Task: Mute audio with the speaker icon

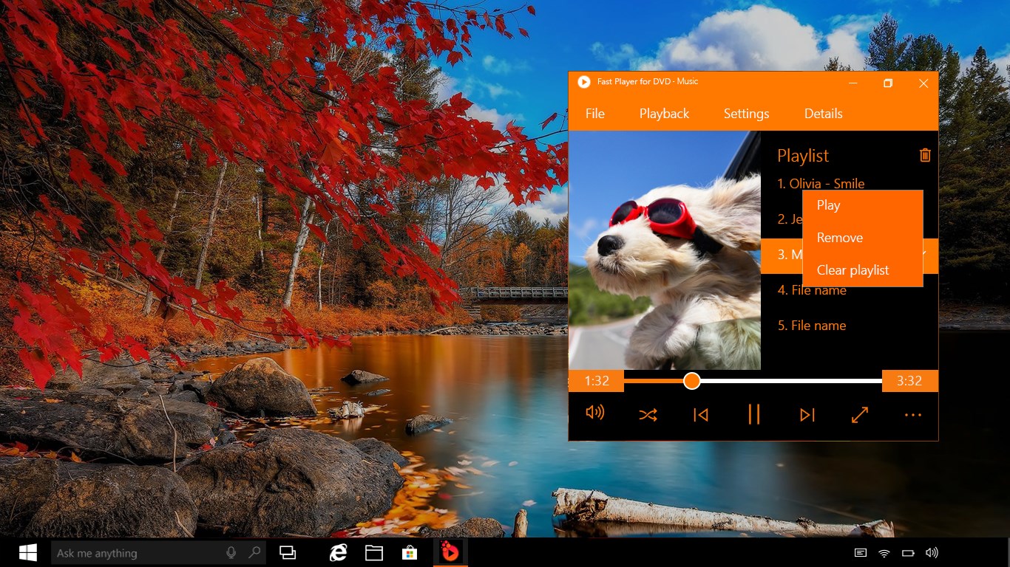Action: coord(595,413)
